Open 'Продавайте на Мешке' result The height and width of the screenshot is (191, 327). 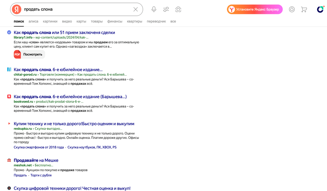tap(36, 160)
